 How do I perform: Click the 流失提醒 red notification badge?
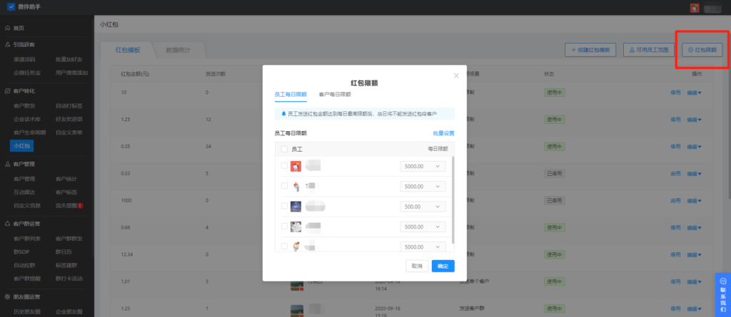coord(80,205)
